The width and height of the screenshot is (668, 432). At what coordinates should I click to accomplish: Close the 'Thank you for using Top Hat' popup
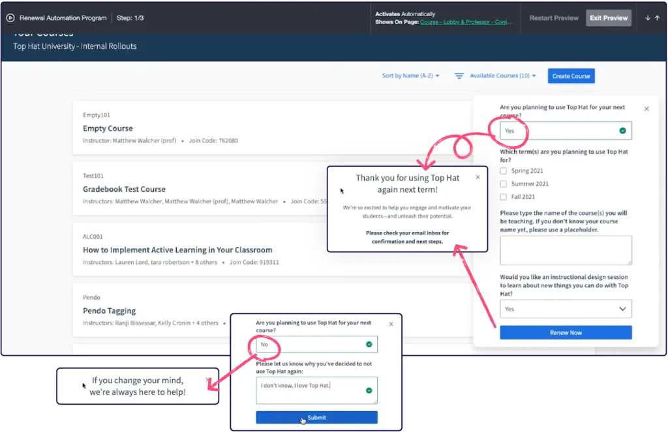coord(478,177)
